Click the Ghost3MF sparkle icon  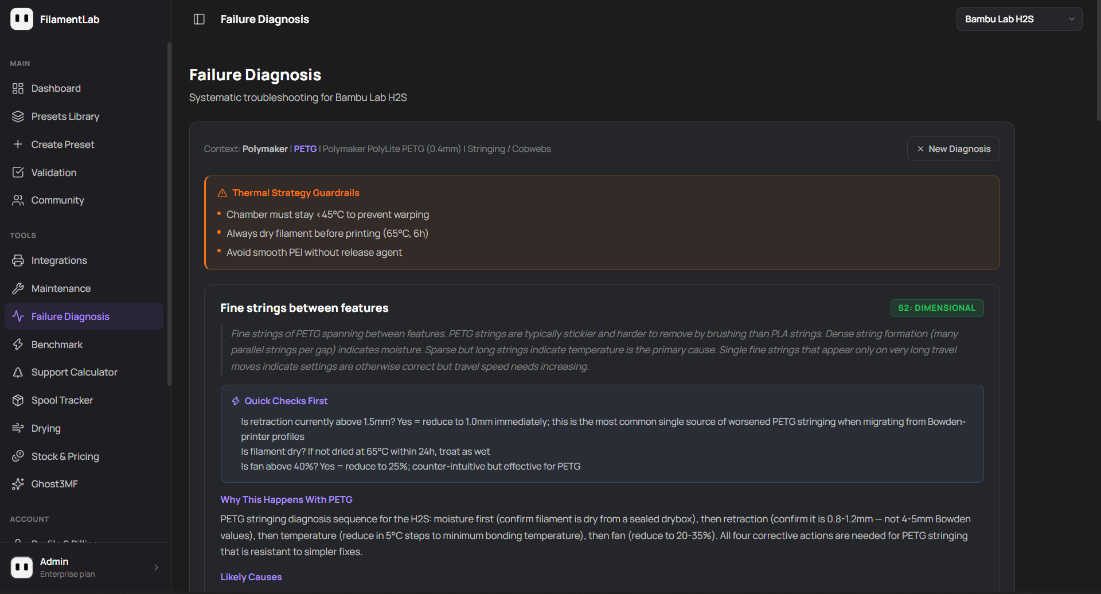(x=18, y=484)
